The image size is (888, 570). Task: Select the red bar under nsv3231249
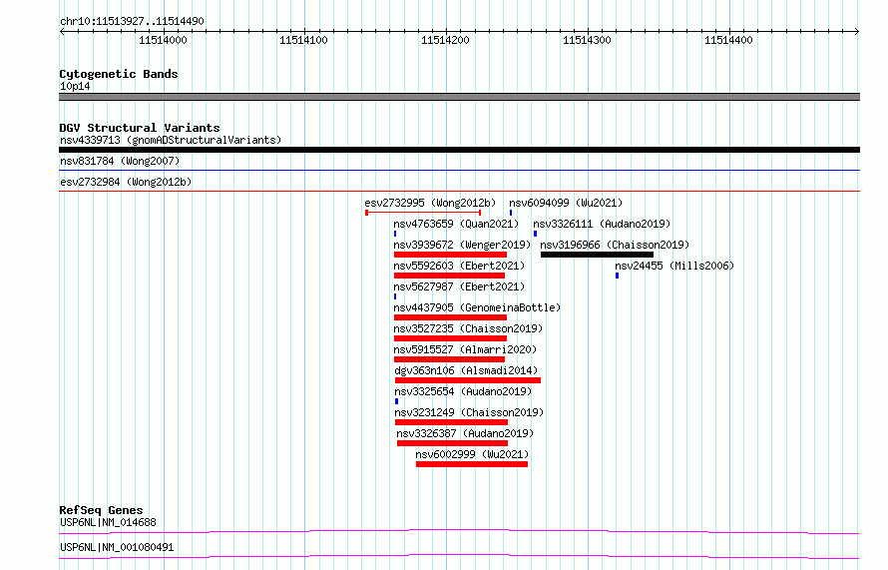point(451,422)
